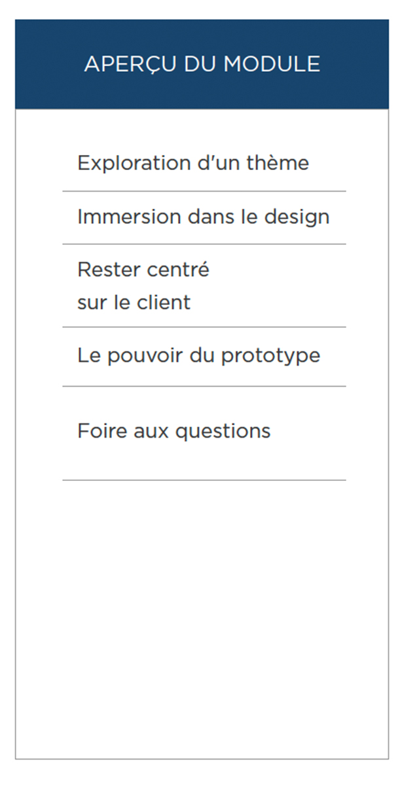Select "Immersion dans le design" entry
The image size is (400, 787).
click(203, 217)
